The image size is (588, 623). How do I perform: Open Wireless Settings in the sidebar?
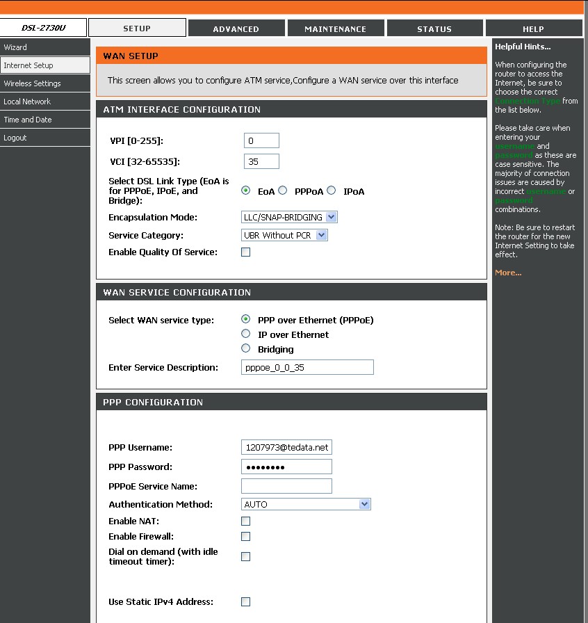tap(45, 83)
